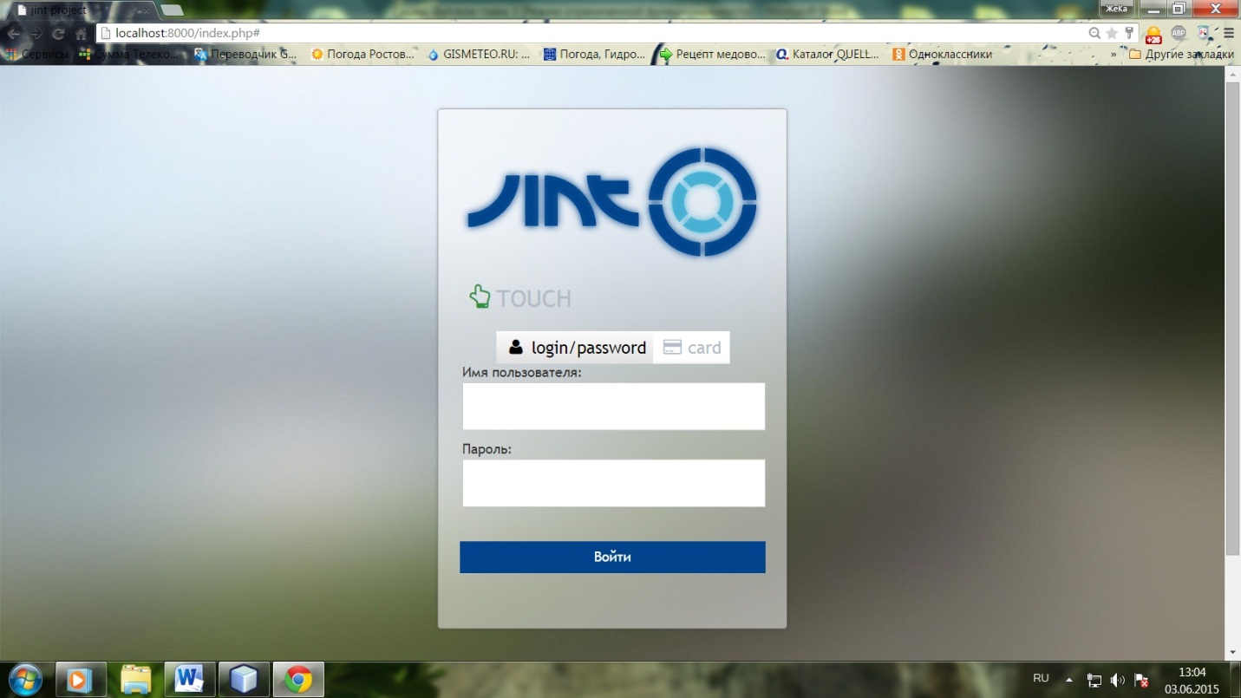Click the Jint logo image

coord(612,204)
